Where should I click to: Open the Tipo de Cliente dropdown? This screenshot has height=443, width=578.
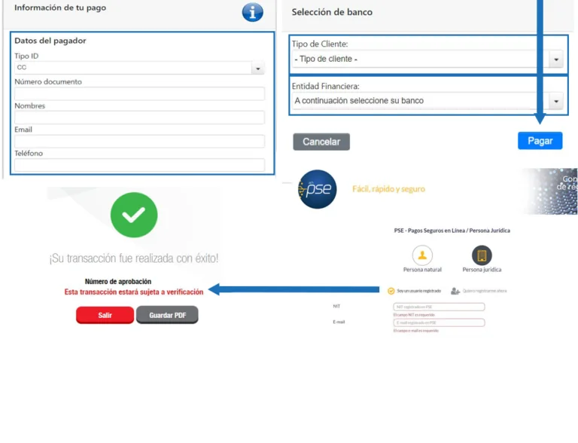tap(428, 59)
